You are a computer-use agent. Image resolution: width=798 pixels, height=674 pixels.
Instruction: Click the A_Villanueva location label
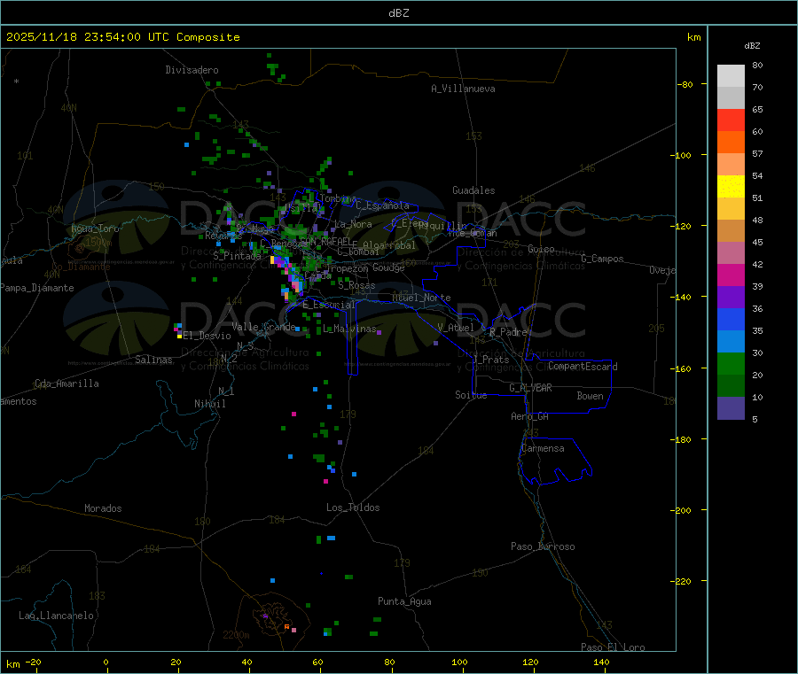(463, 89)
